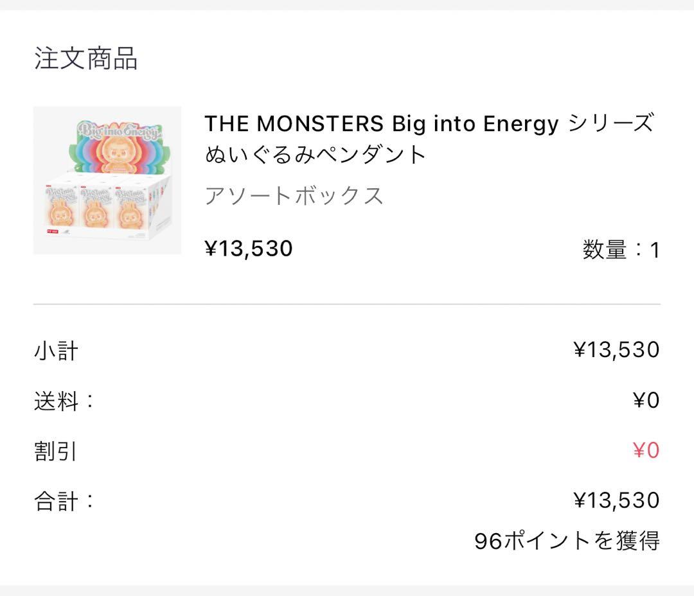This screenshot has width=694, height=596.
Task: Click the 送料 value ¥0
Action: (x=646, y=401)
